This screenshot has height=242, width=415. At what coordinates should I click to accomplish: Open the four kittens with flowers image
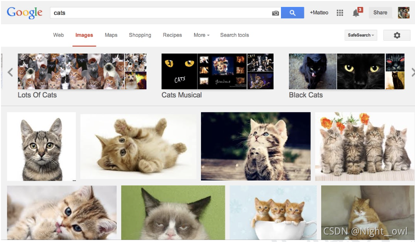pos(365,146)
